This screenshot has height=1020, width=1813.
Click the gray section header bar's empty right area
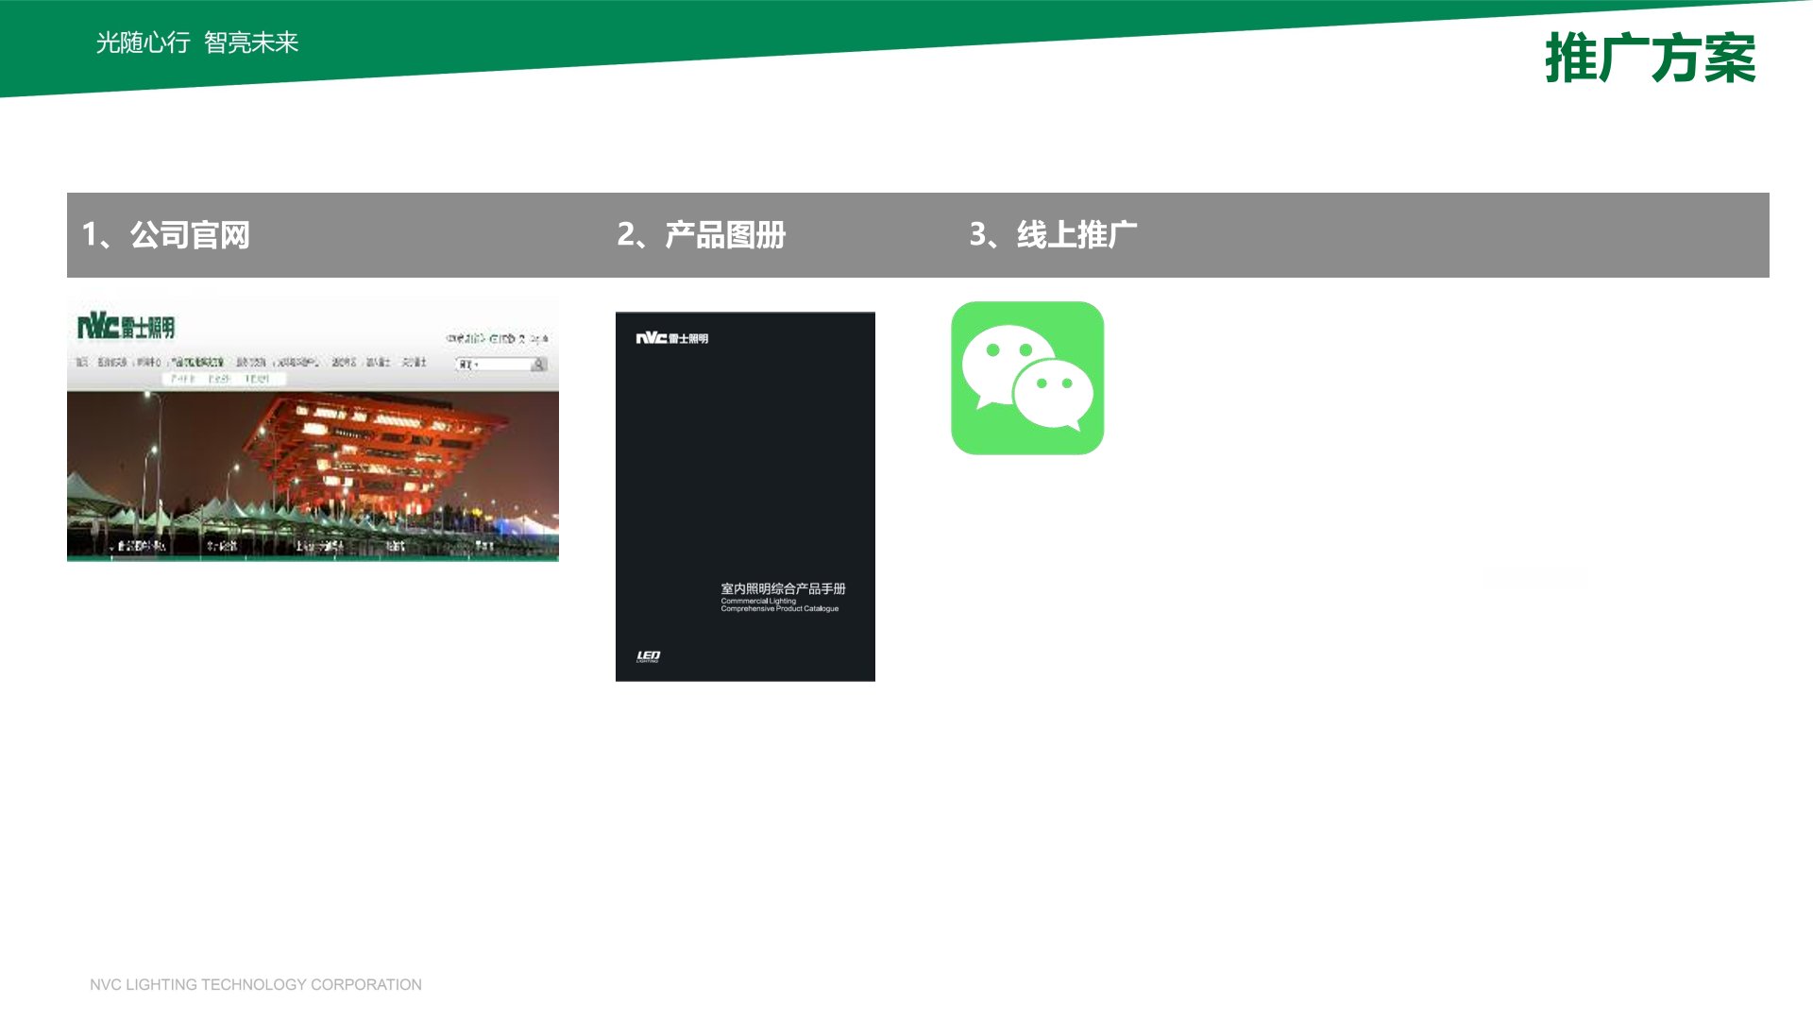[1464, 235]
